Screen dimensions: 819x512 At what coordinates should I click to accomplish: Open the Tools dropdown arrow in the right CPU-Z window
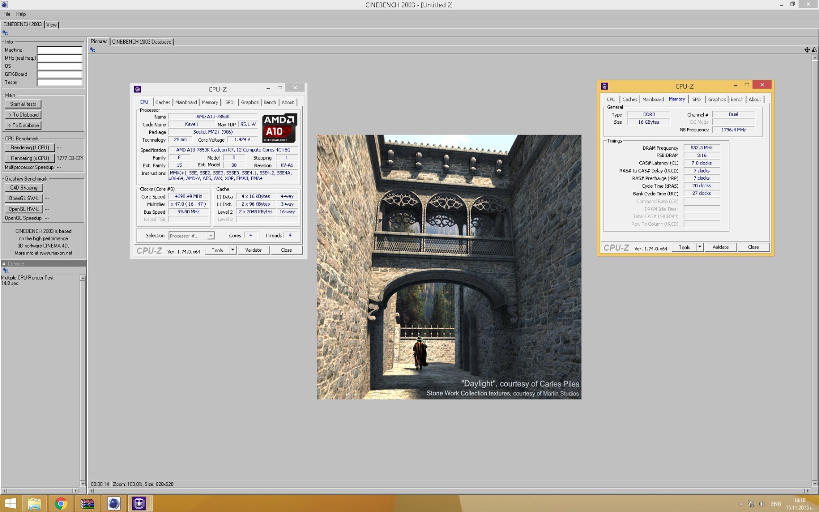pyautogui.click(x=700, y=247)
